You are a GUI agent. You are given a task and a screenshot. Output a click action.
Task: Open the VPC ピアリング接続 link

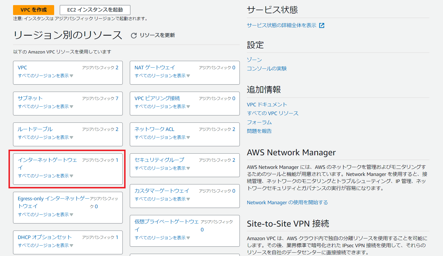pos(157,98)
